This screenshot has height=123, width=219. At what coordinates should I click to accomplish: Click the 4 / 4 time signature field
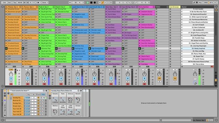pyautogui.click(x=32, y=2)
